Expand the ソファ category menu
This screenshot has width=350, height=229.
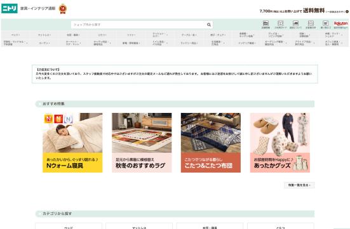(x=131, y=35)
